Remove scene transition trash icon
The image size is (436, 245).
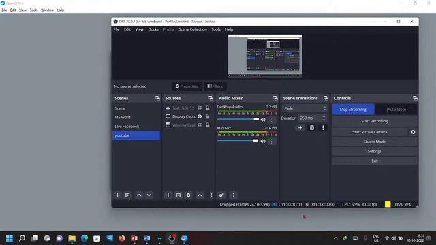click(x=312, y=128)
